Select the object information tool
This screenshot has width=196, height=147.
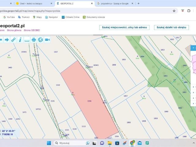(x=20, y=40)
